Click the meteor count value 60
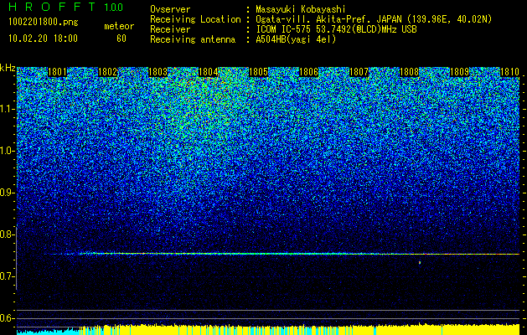Image resolution: width=527 pixels, height=335 pixels. [121, 39]
